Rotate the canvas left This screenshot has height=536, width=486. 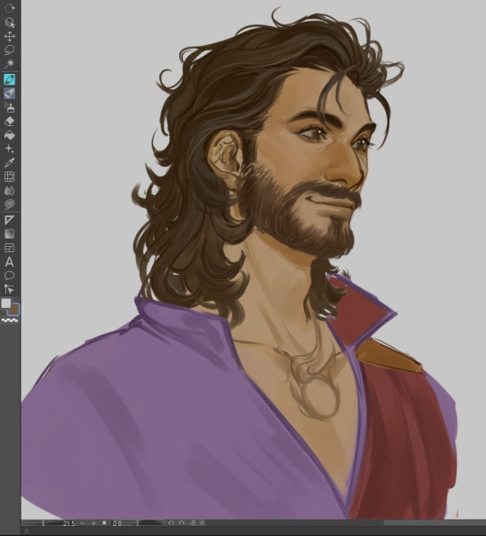point(171,523)
